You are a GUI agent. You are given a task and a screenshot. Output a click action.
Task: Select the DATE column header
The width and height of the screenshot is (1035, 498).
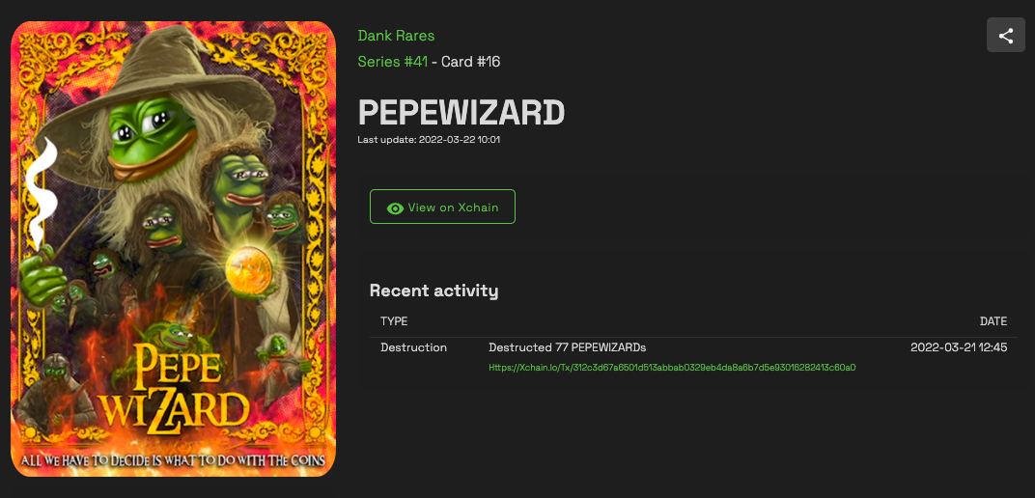coord(993,321)
